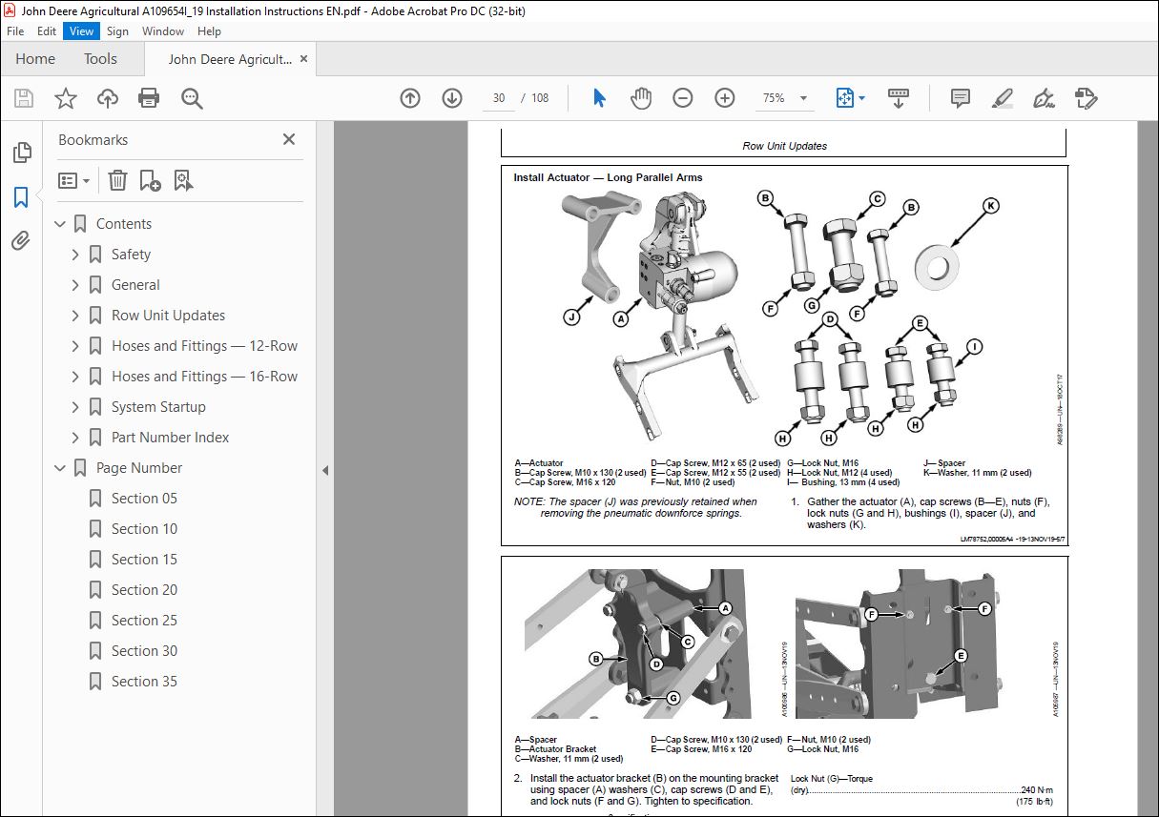Zoom out using the minus icon
This screenshot has width=1159, height=817.
pyautogui.click(x=683, y=98)
